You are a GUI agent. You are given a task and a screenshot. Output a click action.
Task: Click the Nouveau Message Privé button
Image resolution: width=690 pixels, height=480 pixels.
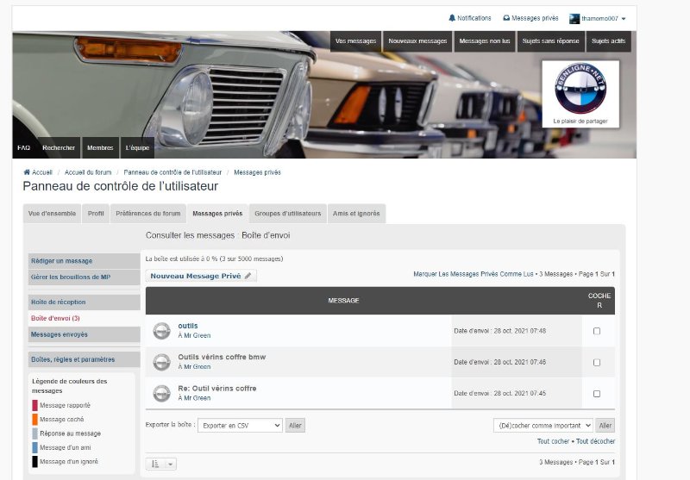pyautogui.click(x=201, y=276)
